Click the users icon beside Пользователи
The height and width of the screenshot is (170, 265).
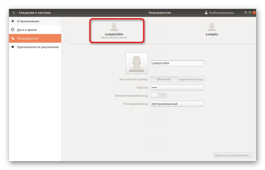[13, 38]
